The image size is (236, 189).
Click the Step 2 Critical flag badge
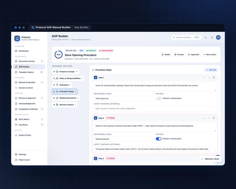(111, 118)
